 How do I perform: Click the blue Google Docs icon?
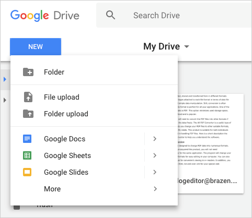pos(27,139)
